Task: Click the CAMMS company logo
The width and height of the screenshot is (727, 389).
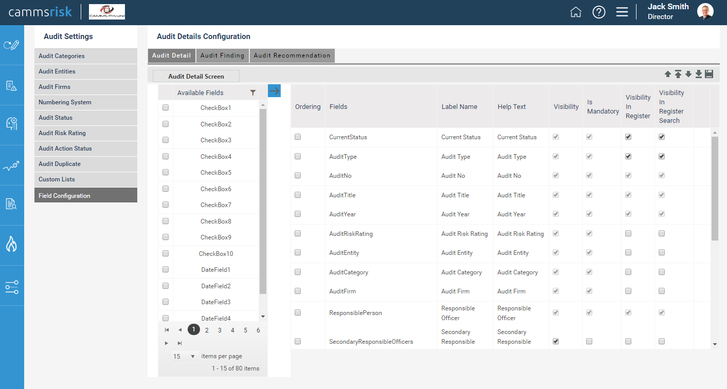Action: (107, 12)
